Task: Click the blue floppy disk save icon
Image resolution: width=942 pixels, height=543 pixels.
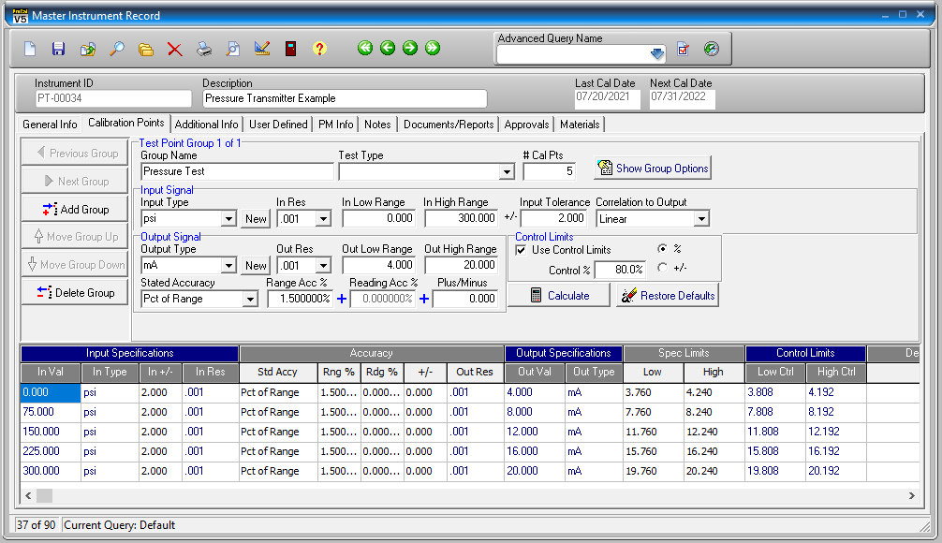Action: pyautogui.click(x=58, y=49)
